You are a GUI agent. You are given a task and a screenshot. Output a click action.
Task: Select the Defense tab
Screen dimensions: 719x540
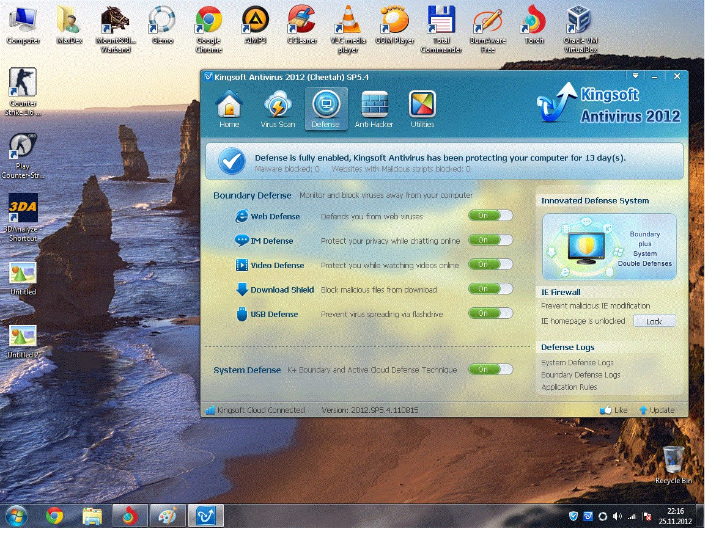325,109
